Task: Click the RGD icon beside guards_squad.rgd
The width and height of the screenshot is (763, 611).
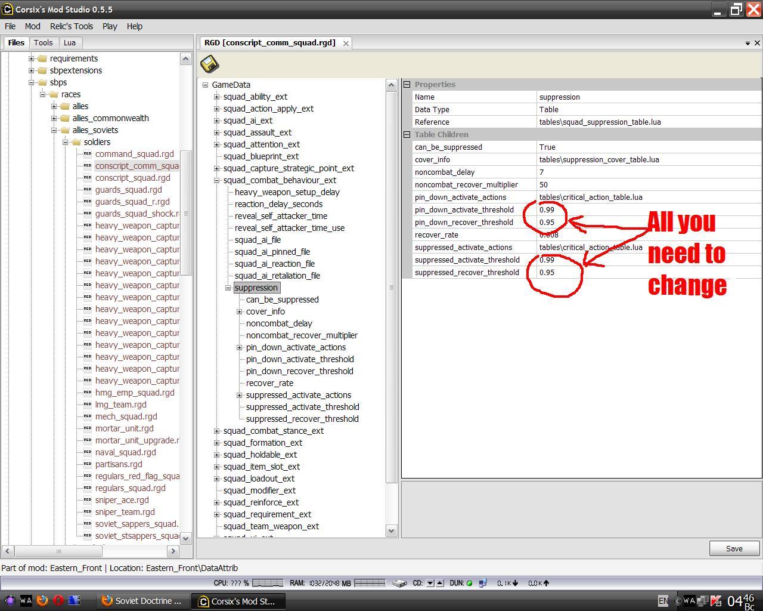Action: pos(88,190)
